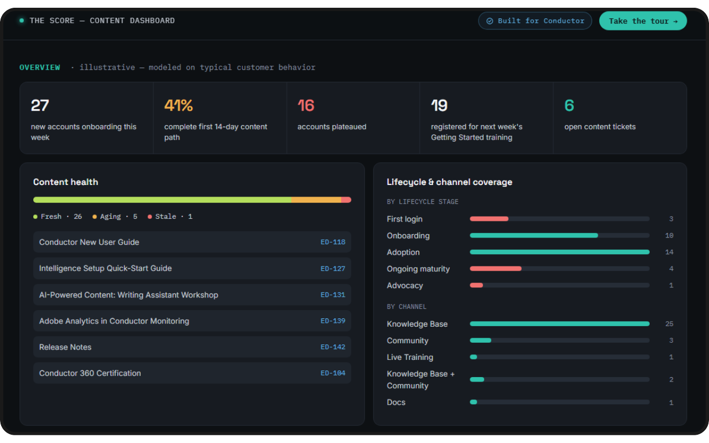Open the Conductor New User Guide row
This screenshot has height=443, width=709.
(x=192, y=242)
